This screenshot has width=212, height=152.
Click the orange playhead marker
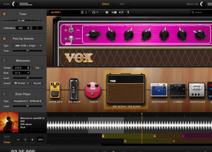142,114
